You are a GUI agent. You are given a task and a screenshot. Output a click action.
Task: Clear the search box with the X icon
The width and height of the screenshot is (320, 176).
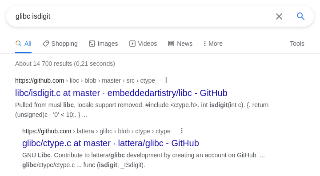(279, 16)
